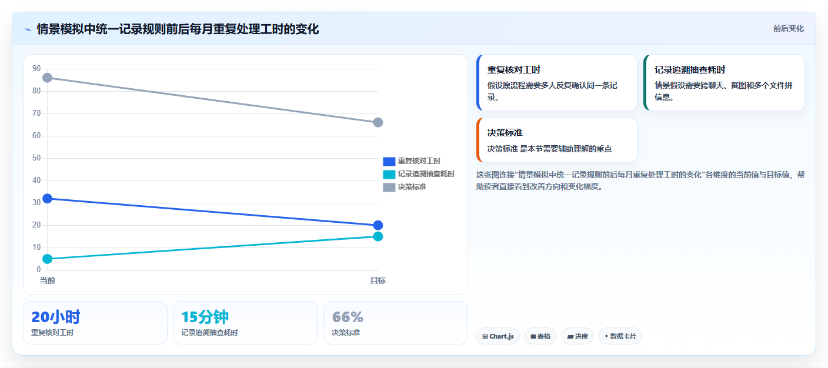Click the chart title heading text
Viewport: 828px width, 368px height.
[178, 29]
